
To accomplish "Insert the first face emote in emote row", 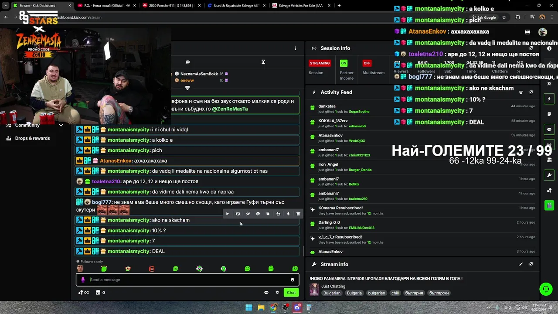I will click(x=80, y=269).
